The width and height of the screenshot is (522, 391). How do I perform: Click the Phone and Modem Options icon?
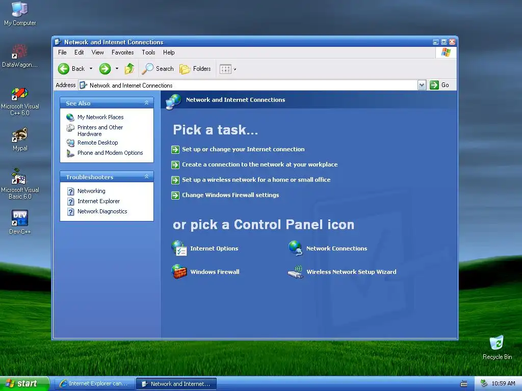point(70,153)
